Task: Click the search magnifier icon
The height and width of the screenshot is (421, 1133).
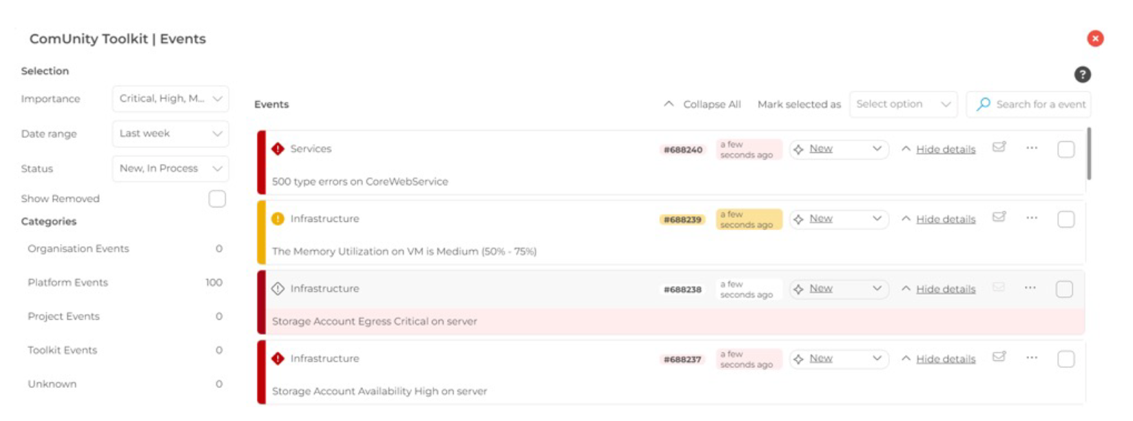Action: tap(984, 104)
